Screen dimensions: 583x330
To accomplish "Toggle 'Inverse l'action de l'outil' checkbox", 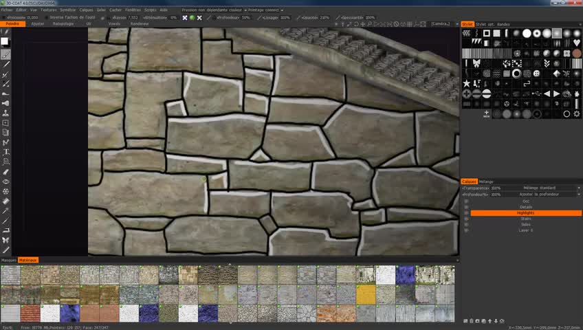I will [x=47, y=17].
